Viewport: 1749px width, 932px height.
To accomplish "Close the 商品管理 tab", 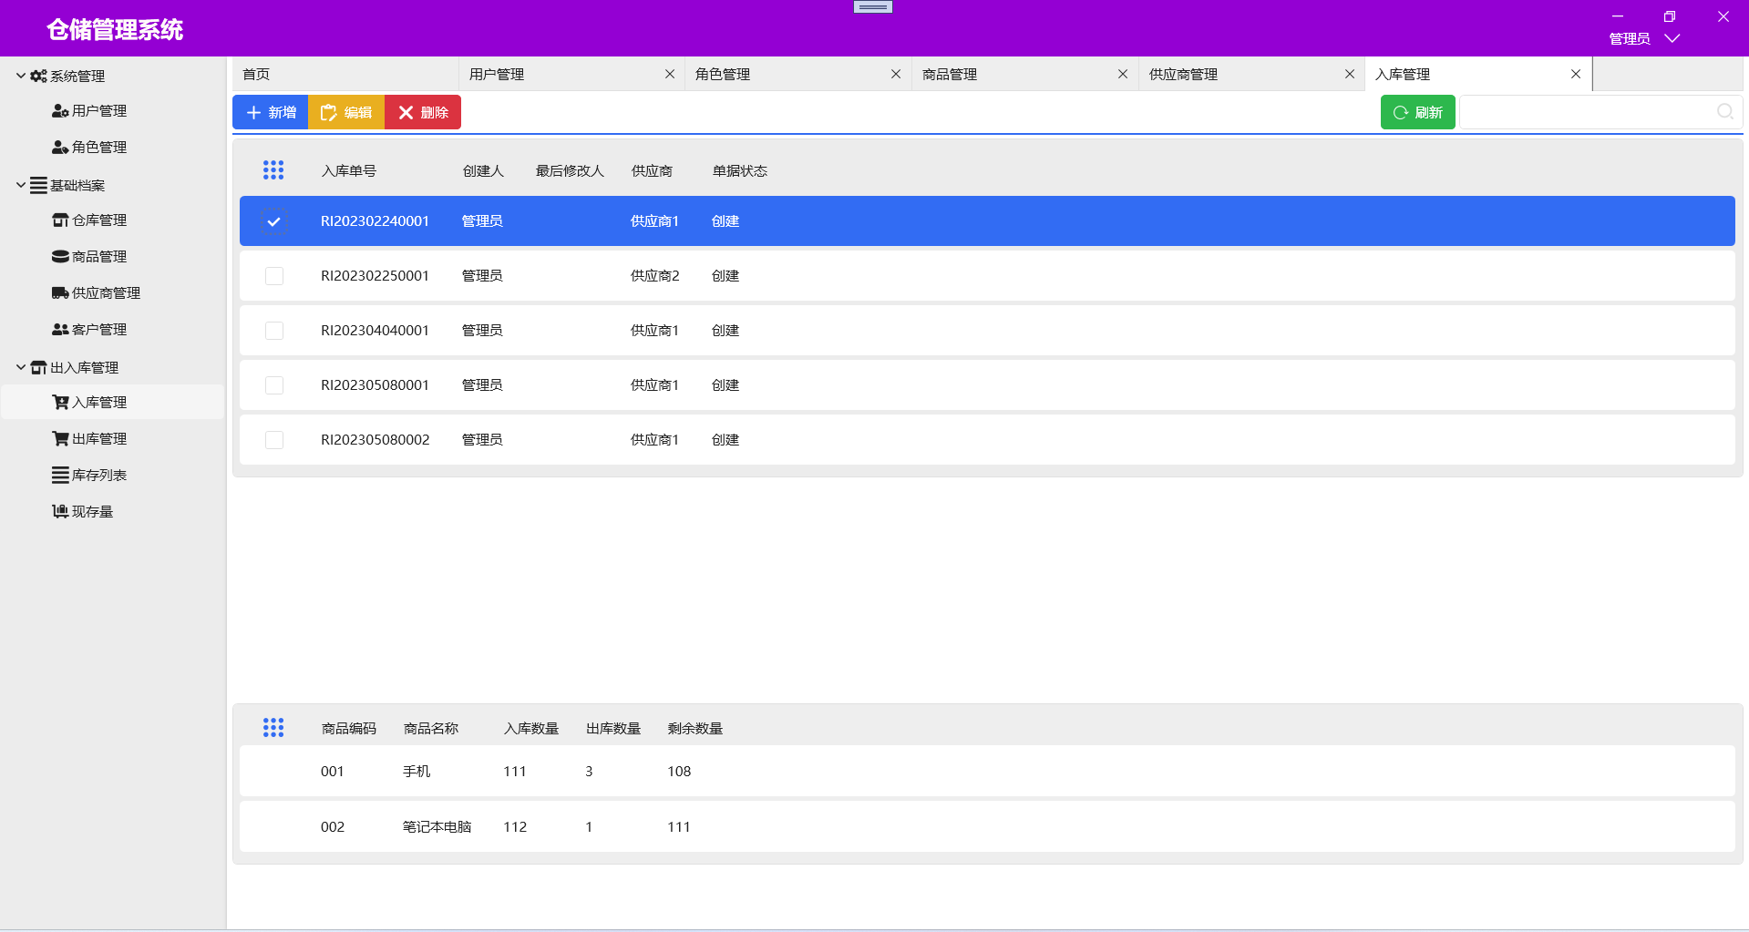I will coord(1123,75).
